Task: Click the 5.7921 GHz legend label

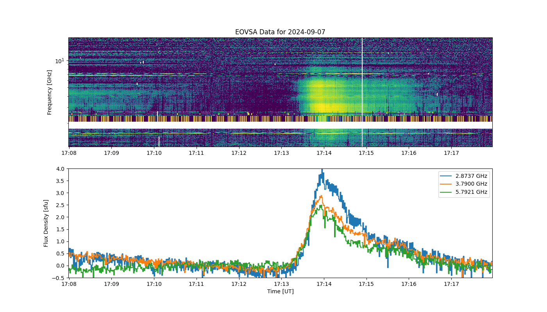Action: (471, 192)
